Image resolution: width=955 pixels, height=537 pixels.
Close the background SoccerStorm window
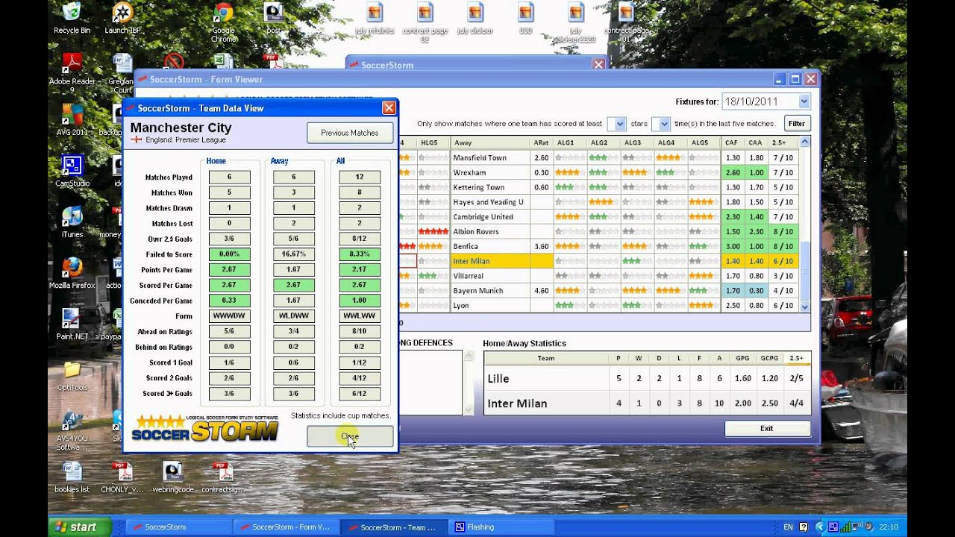pos(598,65)
